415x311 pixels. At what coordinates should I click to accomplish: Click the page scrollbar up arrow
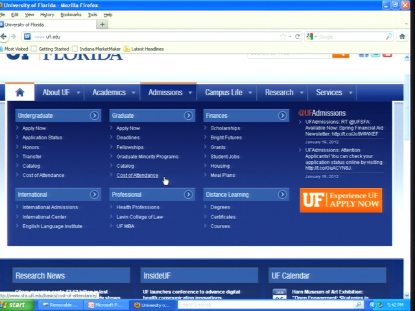click(x=407, y=58)
